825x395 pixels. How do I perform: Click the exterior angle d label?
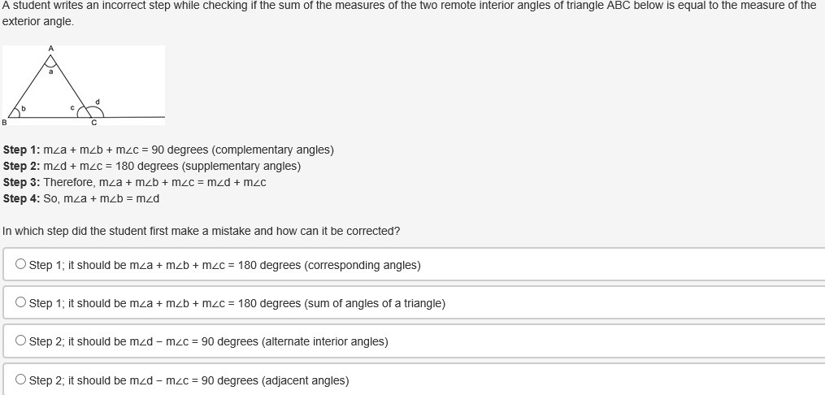tap(98, 102)
